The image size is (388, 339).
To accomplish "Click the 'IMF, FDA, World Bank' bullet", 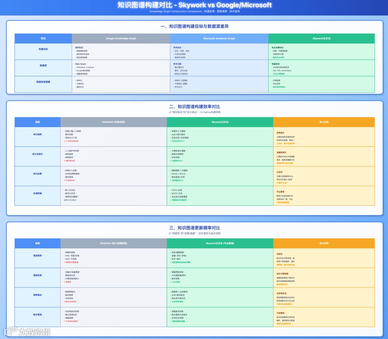I will pyautogui.click(x=282, y=70).
